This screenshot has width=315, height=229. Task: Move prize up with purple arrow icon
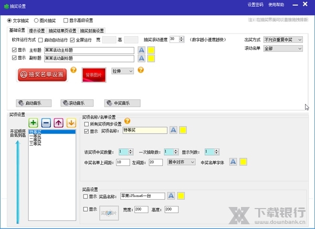pos(59,123)
